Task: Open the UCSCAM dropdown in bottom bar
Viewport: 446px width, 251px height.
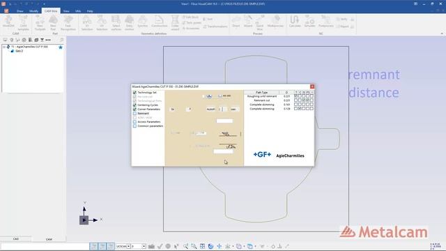Action: (x=128, y=246)
